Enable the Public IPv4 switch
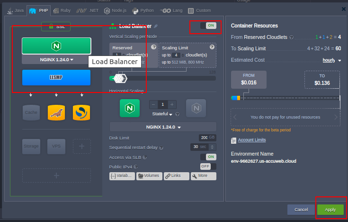The width and height of the screenshot is (348, 222). pyautogui.click(x=208, y=166)
